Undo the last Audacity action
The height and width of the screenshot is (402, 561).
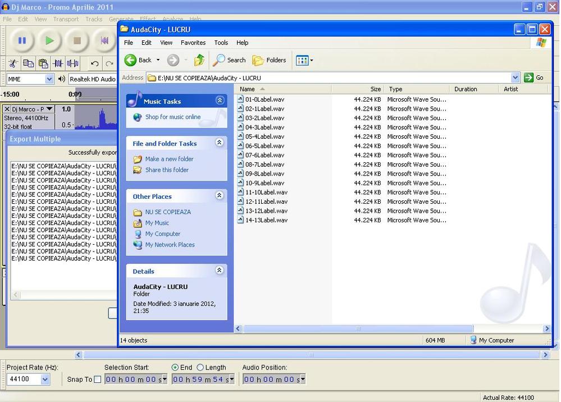pos(94,63)
